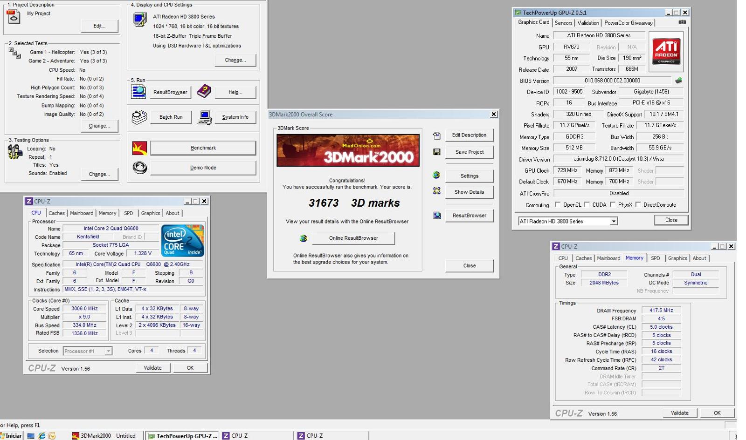Click the ResultBrowser magnifier icon in Run section
Image resolution: width=746 pixels, height=440 pixels.
138,92
